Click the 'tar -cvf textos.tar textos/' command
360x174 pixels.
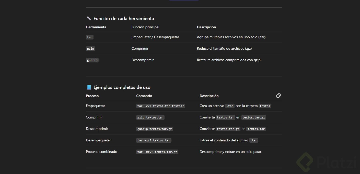160,106
